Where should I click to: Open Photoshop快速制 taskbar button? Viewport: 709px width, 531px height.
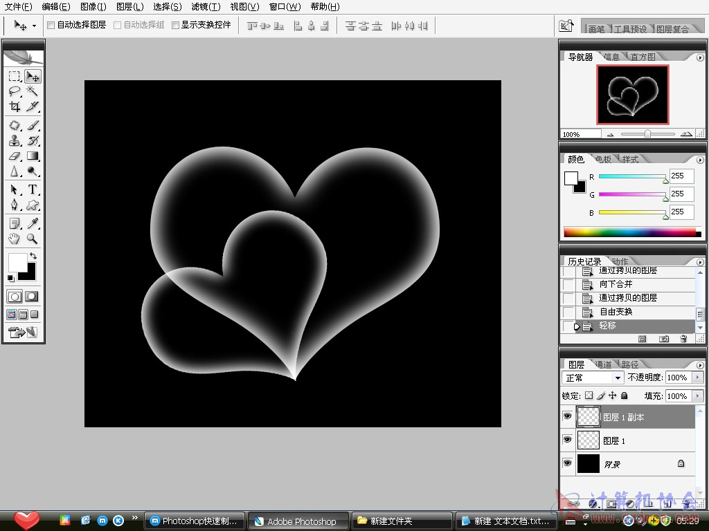(195, 521)
